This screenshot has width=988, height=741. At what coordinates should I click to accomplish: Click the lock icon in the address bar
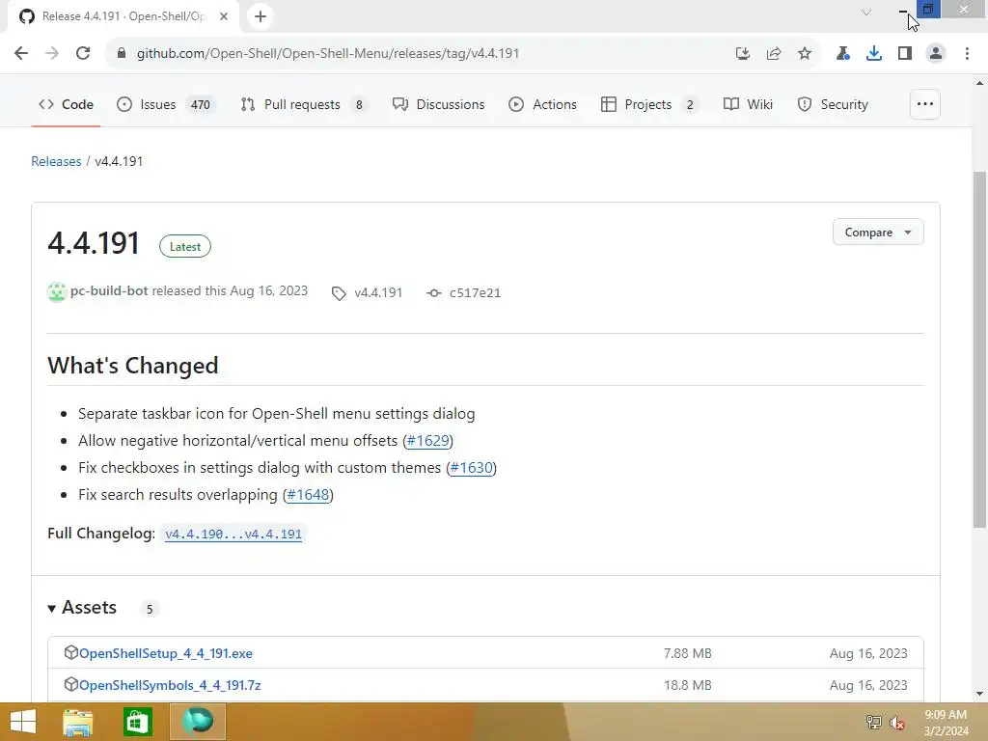pyautogui.click(x=122, y=54)
